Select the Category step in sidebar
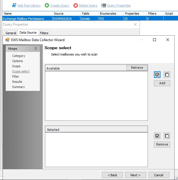 click(19, 56)
